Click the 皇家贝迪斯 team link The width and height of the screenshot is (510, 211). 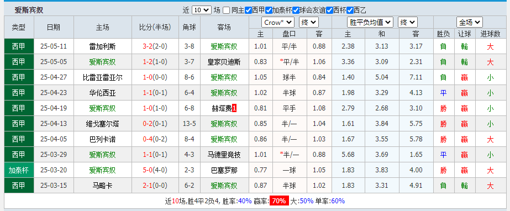pos(224,62)
